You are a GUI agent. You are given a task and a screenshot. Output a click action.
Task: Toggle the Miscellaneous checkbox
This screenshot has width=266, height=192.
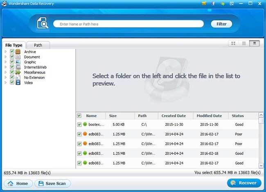pos(12,72)
